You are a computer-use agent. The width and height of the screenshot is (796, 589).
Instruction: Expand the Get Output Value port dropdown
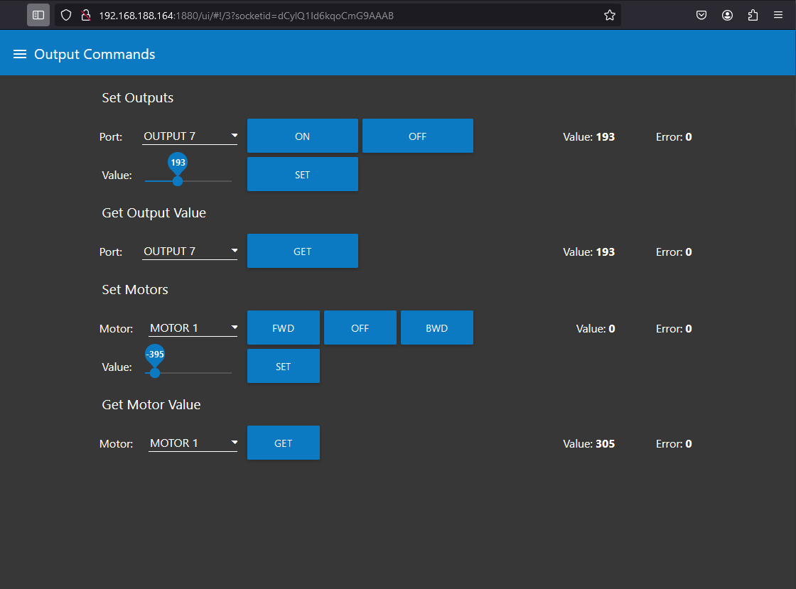tap(190, 251)
